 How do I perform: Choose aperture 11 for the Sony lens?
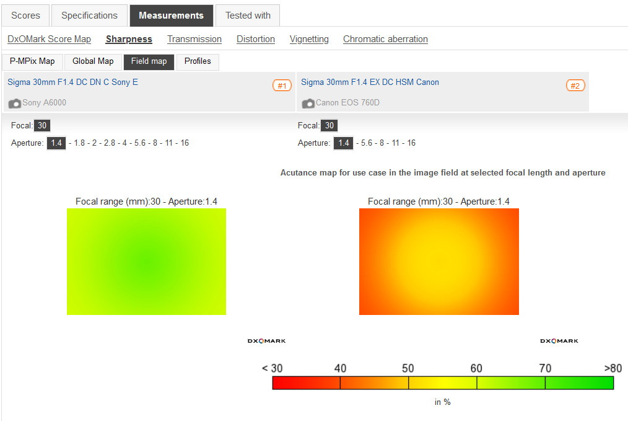click(x=168, y=143)
